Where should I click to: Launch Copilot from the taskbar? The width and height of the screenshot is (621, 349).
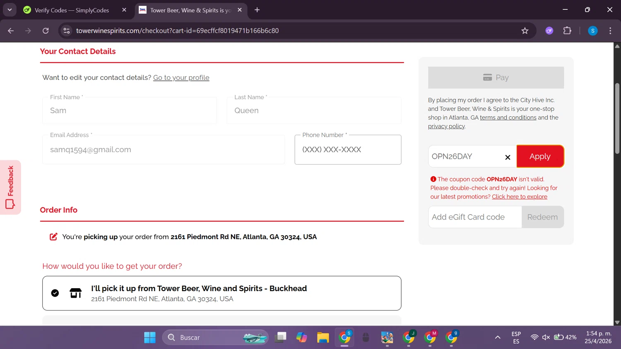pos(301,337)
